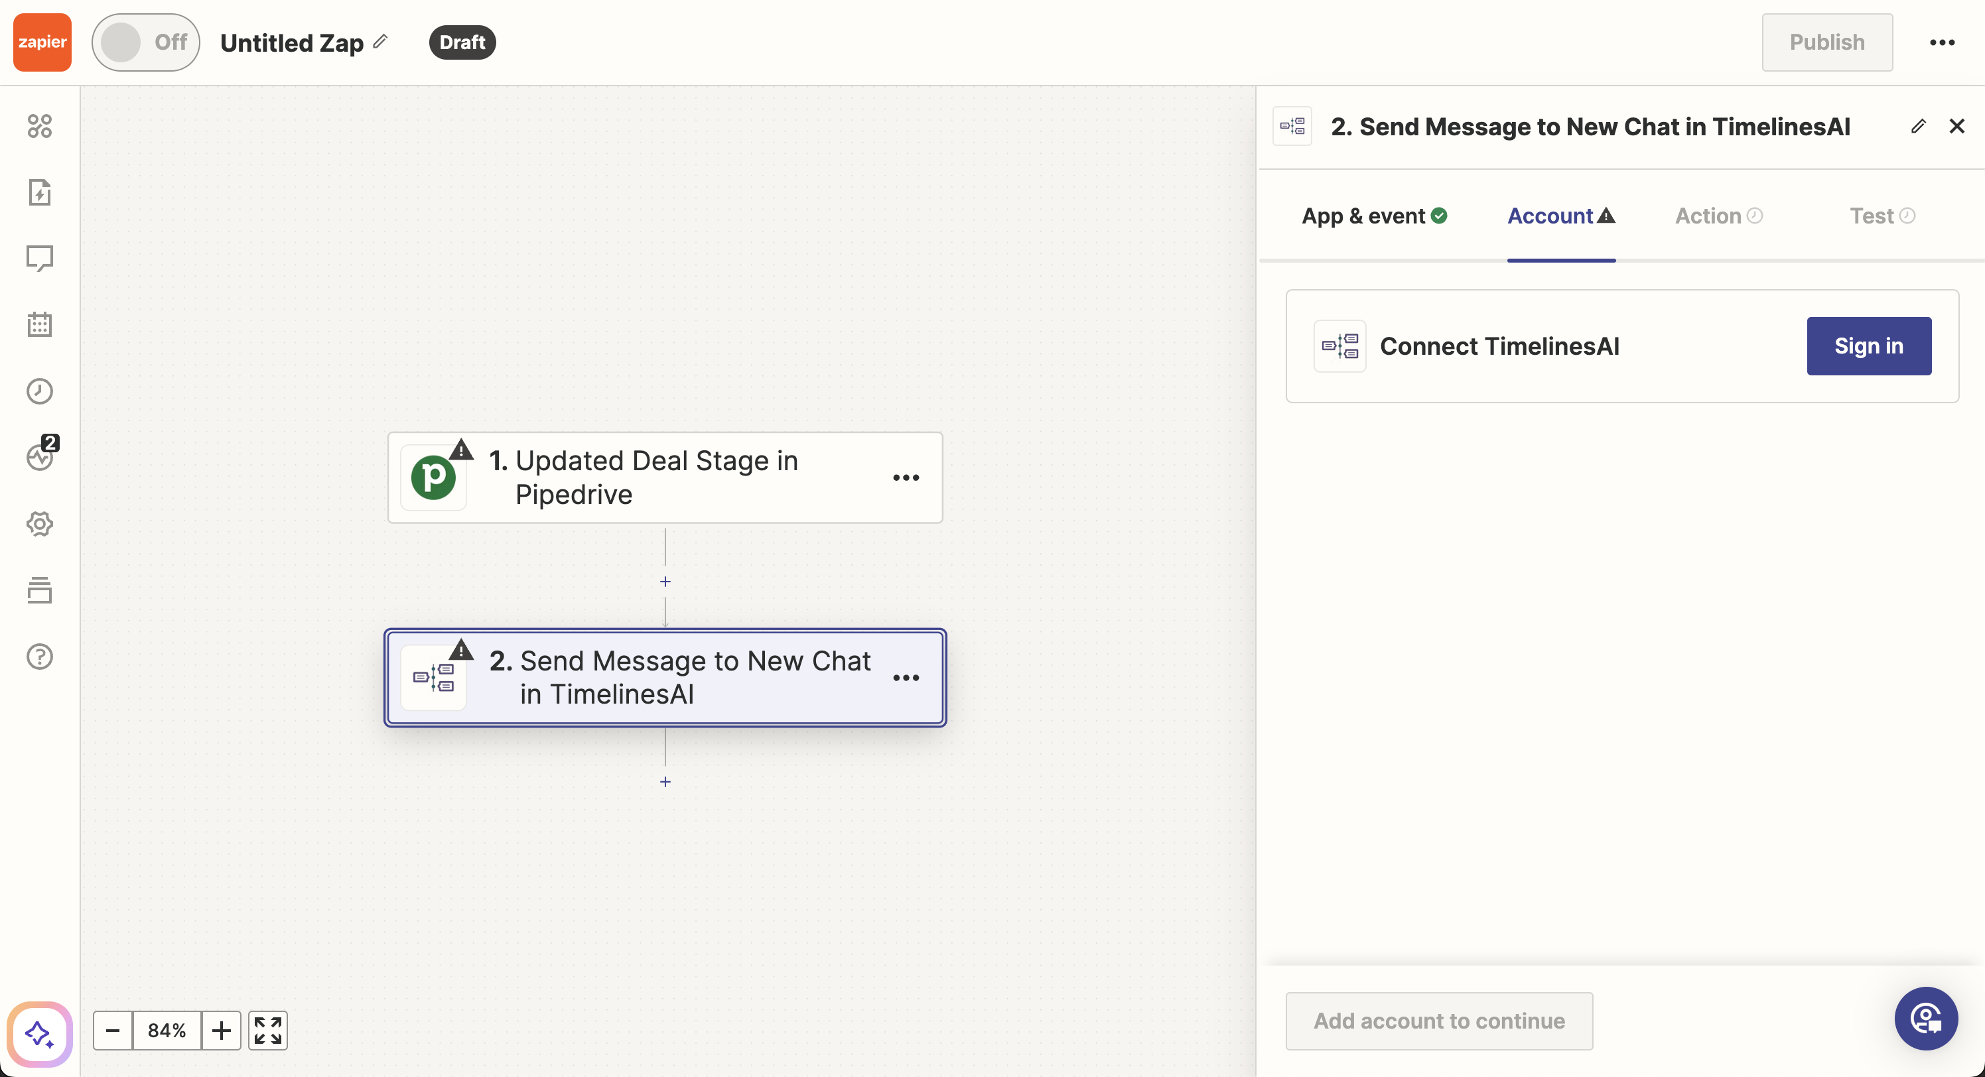
Task: Zoom out canvas with minus button
Action: pos(113,1030)
